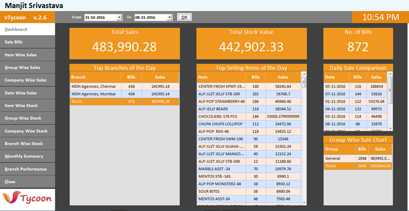Open the Monthly Summary page
This screenshot has width=409, height=211.
(x=27, y=157)
